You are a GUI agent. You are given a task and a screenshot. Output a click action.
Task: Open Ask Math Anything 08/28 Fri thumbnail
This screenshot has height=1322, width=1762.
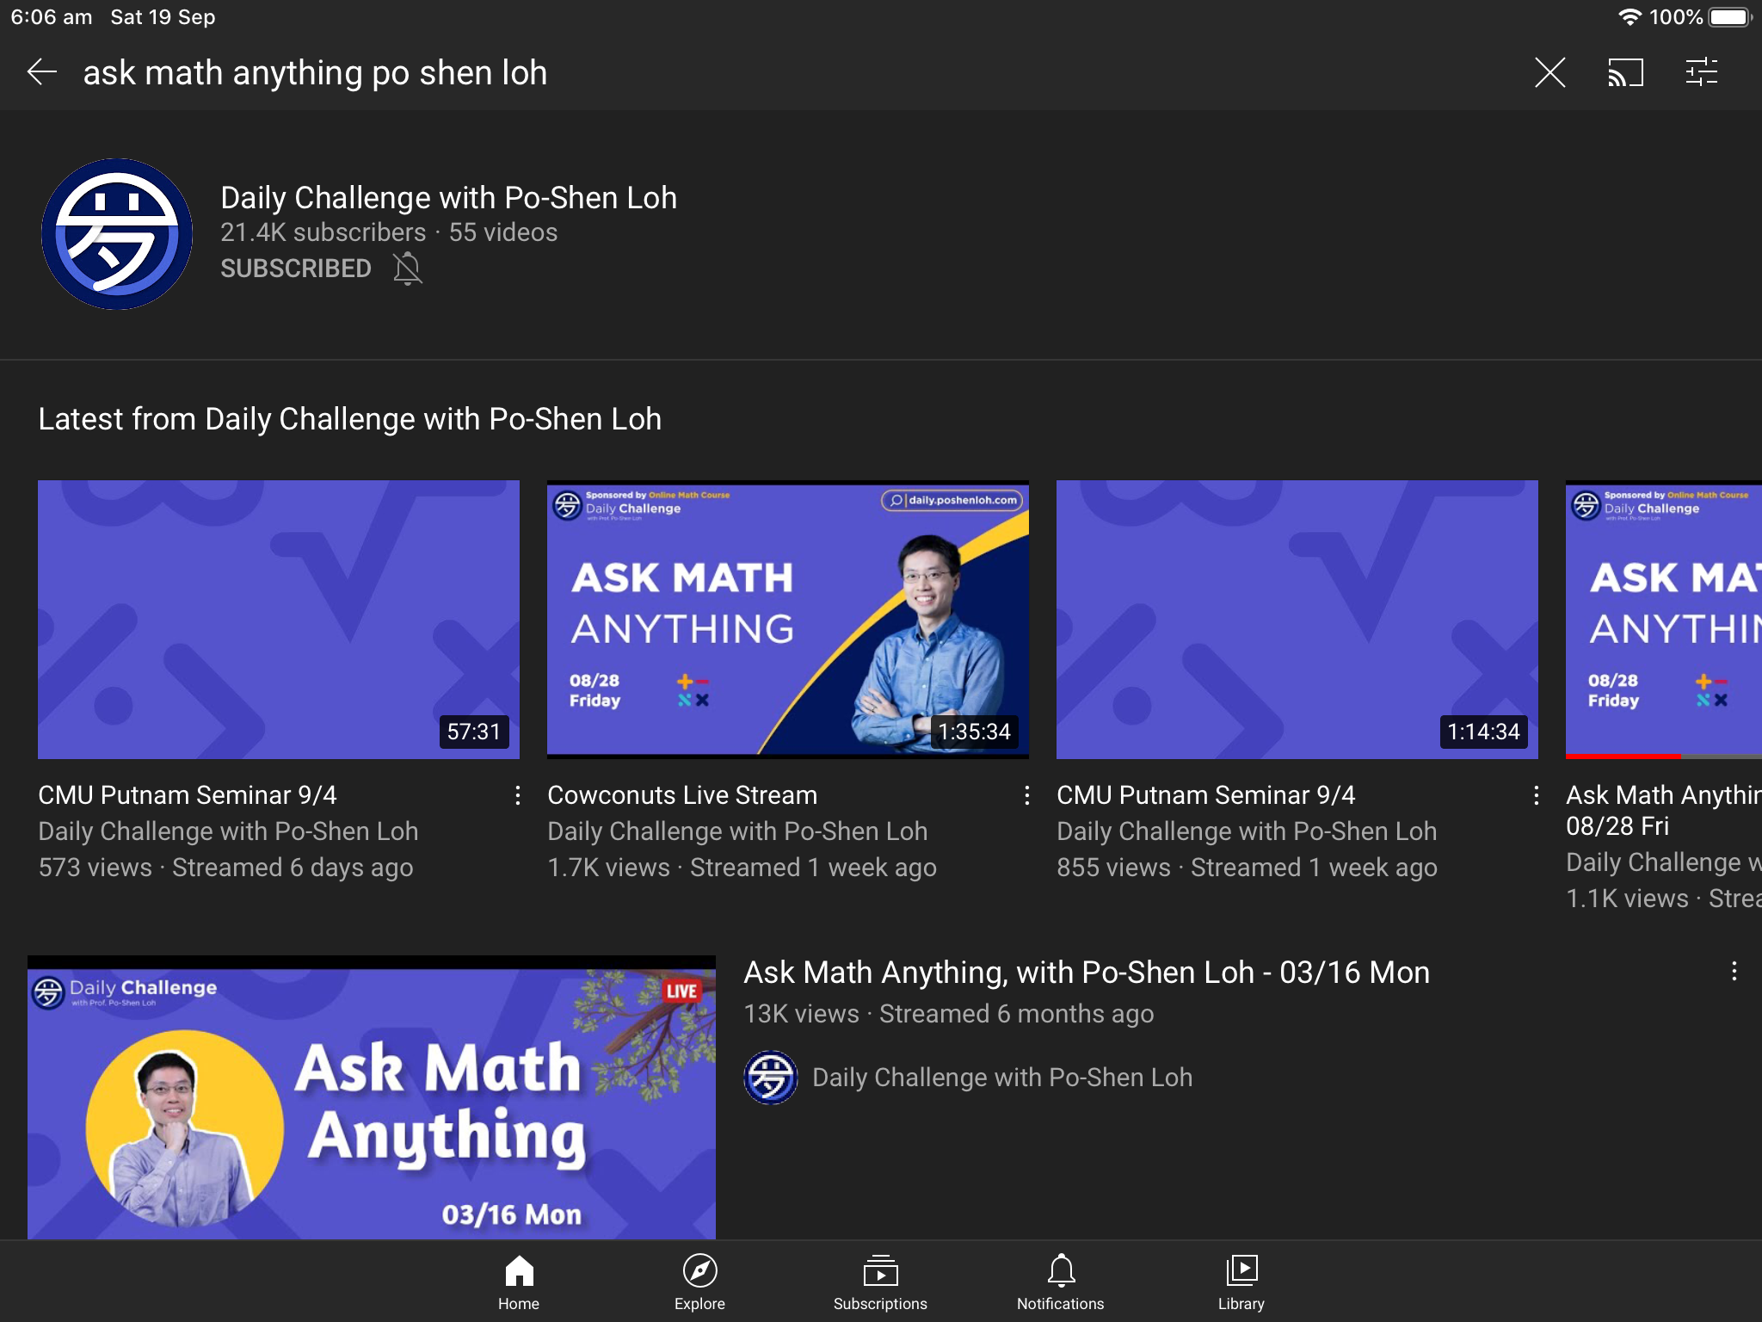tap(1664, 619)
